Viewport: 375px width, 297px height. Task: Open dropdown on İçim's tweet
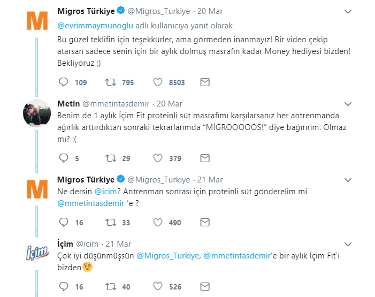point(348,245)
